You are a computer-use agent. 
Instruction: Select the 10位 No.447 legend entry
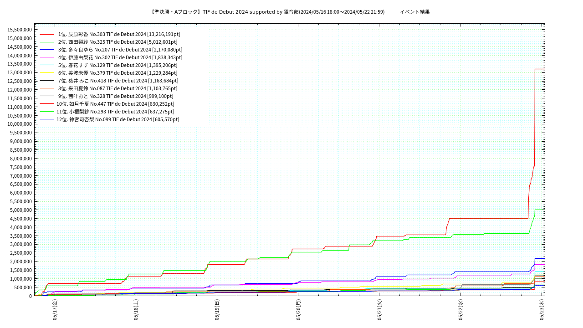pos(115,104)
